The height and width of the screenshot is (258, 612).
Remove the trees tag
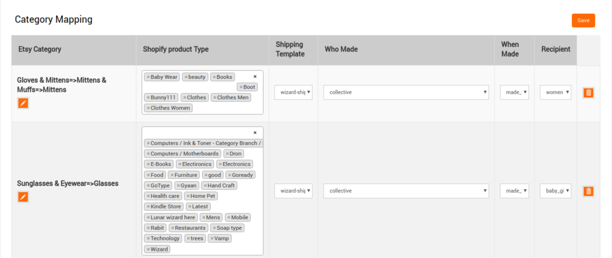pyautogui.click(x=188, y=238)
